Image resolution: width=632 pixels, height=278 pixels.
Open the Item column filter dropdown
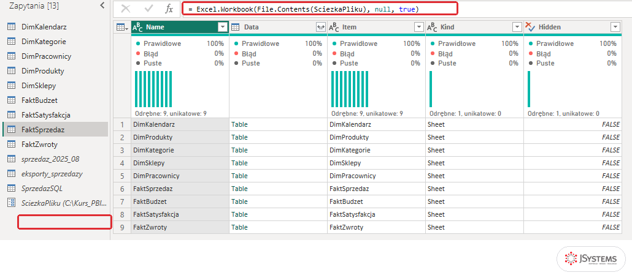[419, 27]
